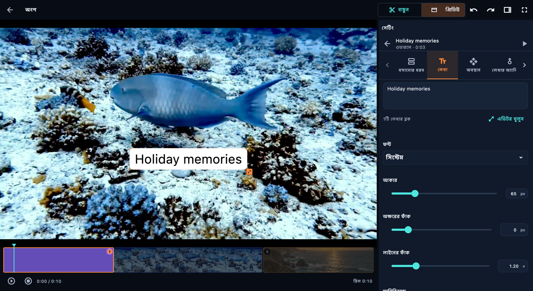Switch to the প্রিভিউ mode
Screen dimensions: 533x291
[x=443, y=10]
